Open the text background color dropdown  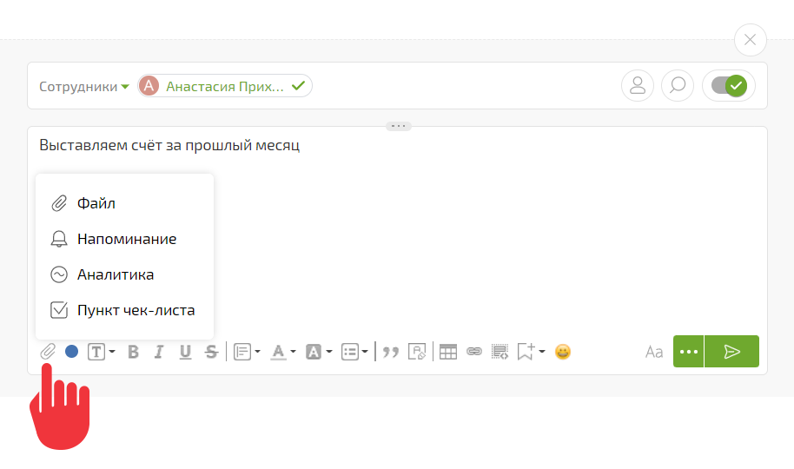click(319, 352)
